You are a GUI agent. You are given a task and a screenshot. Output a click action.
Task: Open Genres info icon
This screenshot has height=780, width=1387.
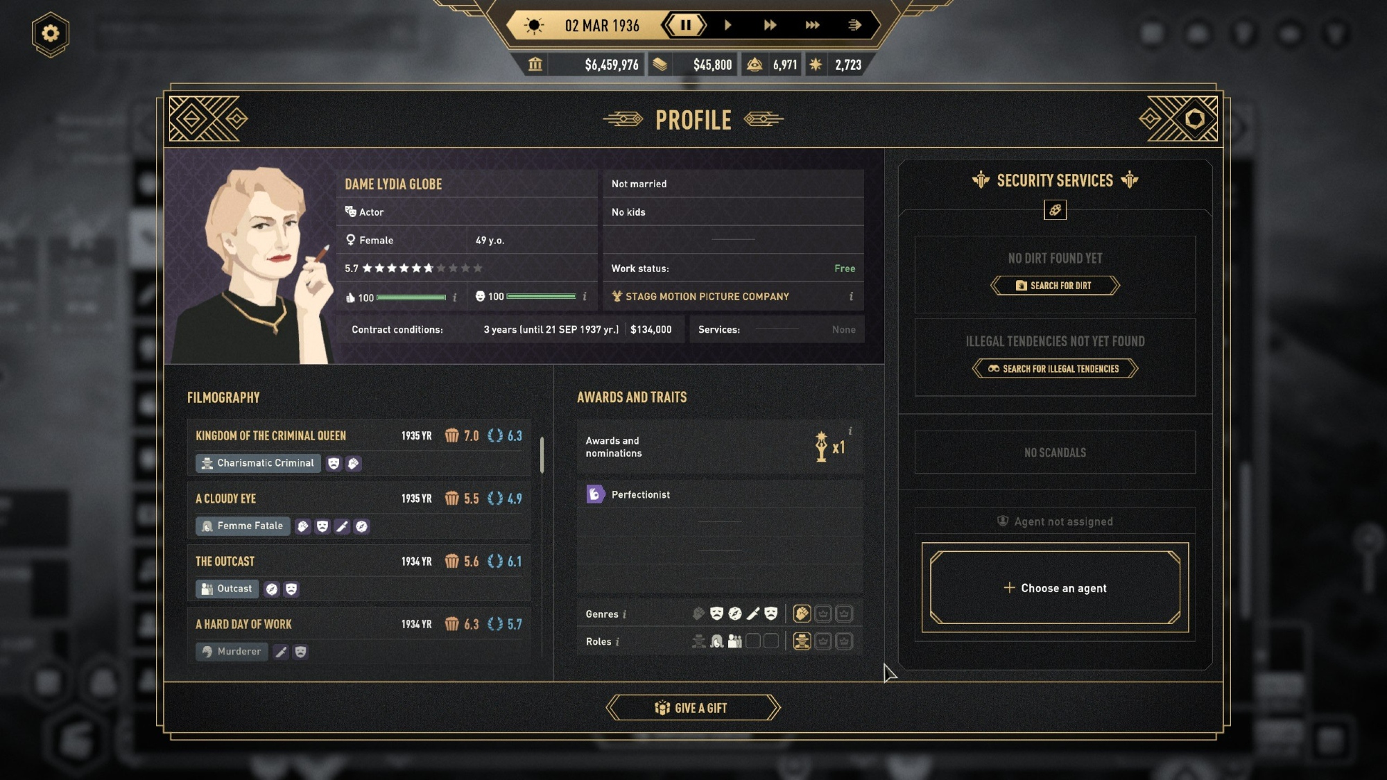[624, 614]
